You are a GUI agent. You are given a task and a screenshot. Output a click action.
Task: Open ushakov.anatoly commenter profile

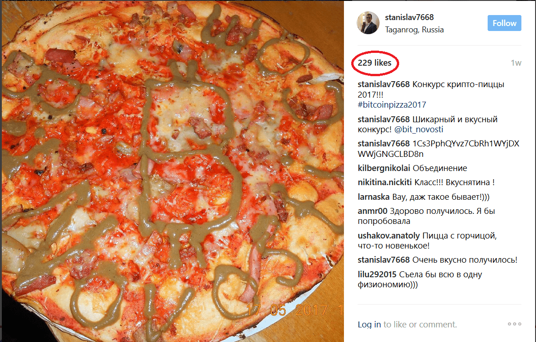tap(389, 236)
